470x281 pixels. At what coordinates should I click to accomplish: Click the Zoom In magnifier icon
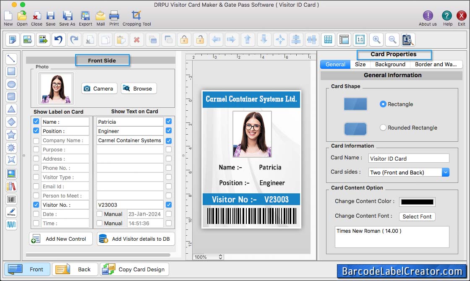[376, 39]
